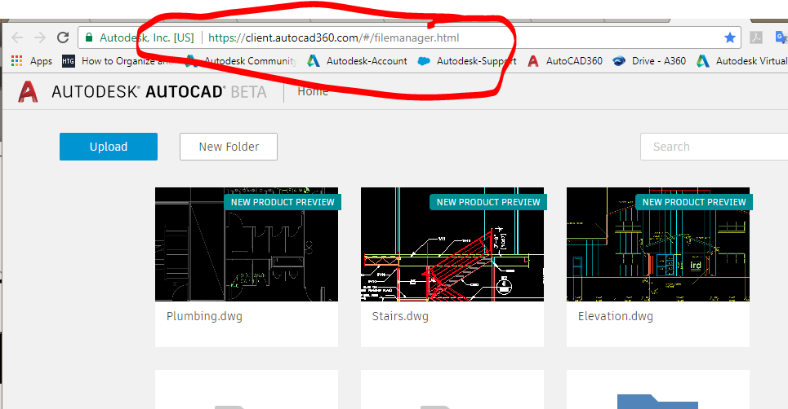Click the green secure padlock icon
This screenshot has height=409, width=788.
[x=89, y=37]
